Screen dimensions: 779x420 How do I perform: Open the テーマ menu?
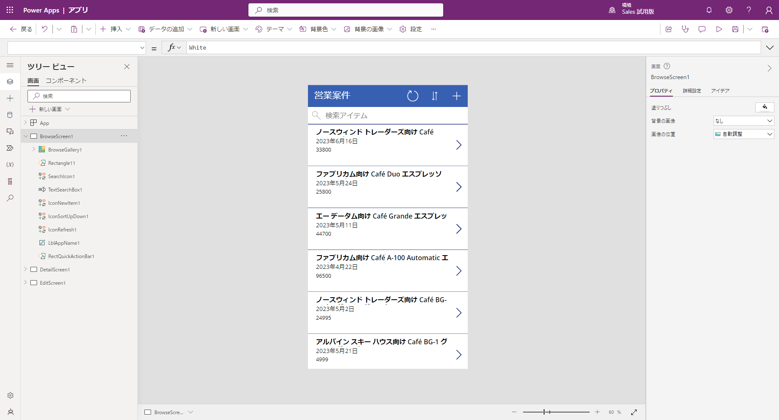point(274,29)
